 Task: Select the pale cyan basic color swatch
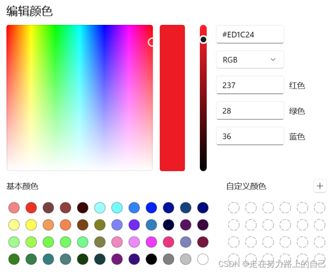[100, 207]
